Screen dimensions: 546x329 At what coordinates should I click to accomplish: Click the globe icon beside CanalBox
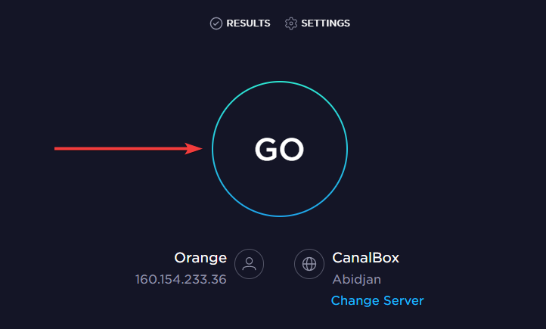[309, 264]
